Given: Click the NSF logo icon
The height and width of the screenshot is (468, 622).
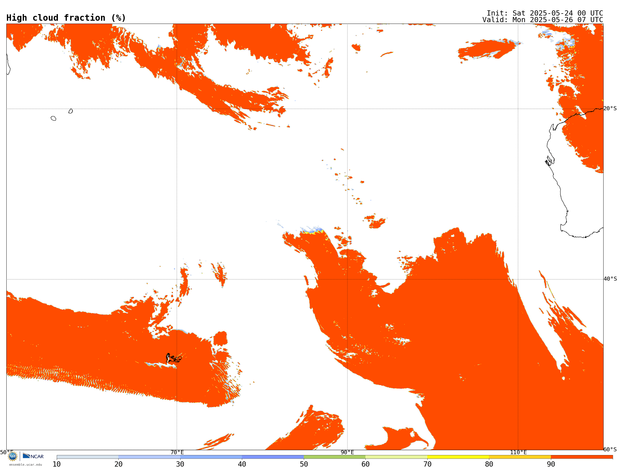Looking at the screenshot, I should (12, 456).
